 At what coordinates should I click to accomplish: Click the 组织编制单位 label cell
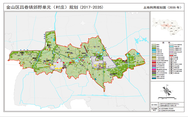154,110
